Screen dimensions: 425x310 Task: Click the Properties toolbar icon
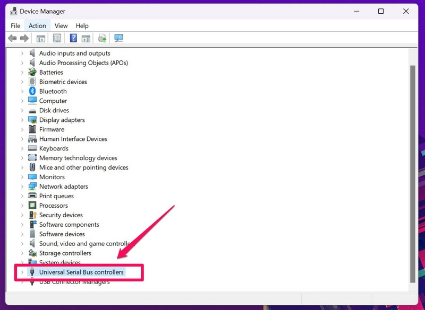57,38
